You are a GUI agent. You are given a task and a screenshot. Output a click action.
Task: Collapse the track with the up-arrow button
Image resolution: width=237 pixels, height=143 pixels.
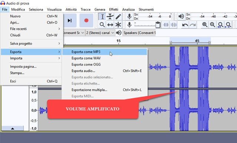coord(13,128)
